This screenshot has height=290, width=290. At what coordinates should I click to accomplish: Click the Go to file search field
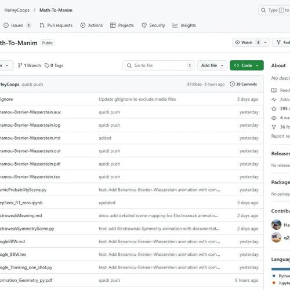[x=158, y=65]
